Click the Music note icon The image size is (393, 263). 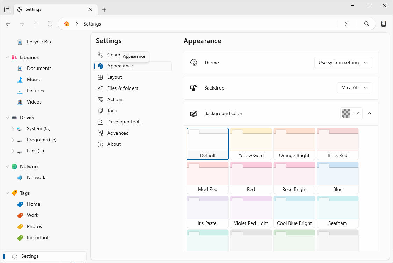pyautogui.click(x=20, y=79)
